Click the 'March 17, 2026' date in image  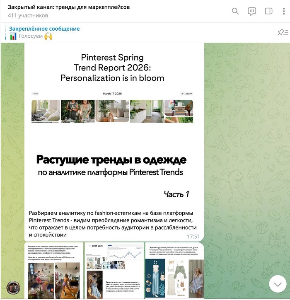(112, 94)
